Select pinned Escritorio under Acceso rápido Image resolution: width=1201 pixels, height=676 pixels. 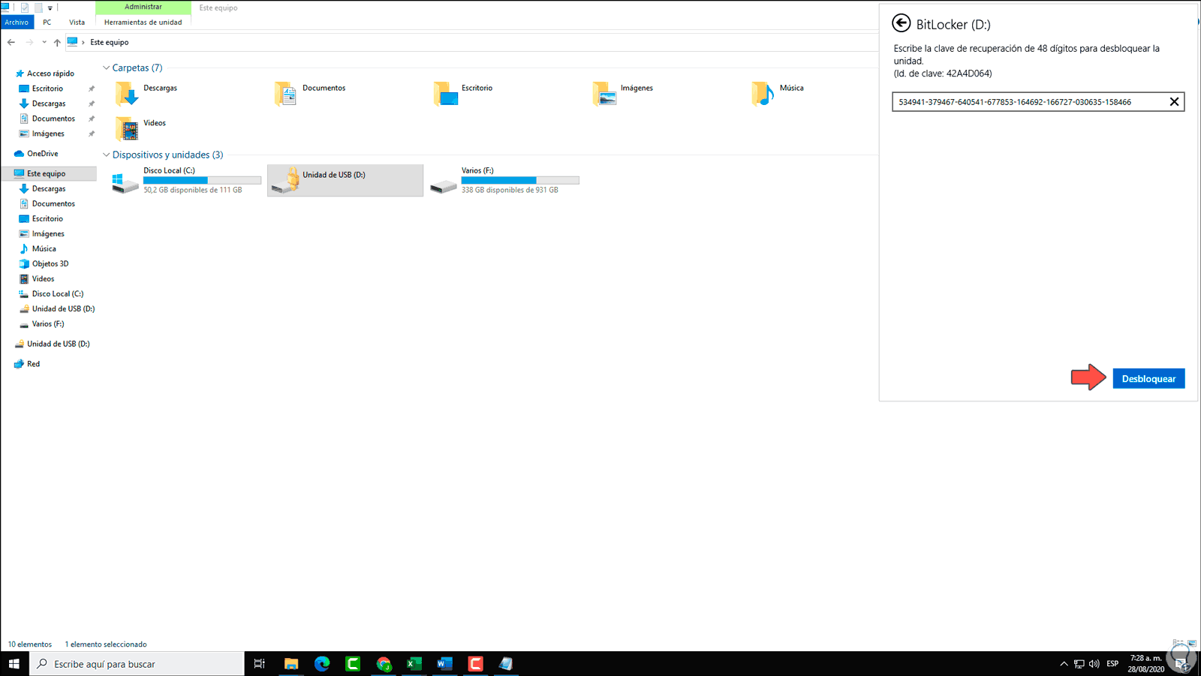tap(47, 89)
